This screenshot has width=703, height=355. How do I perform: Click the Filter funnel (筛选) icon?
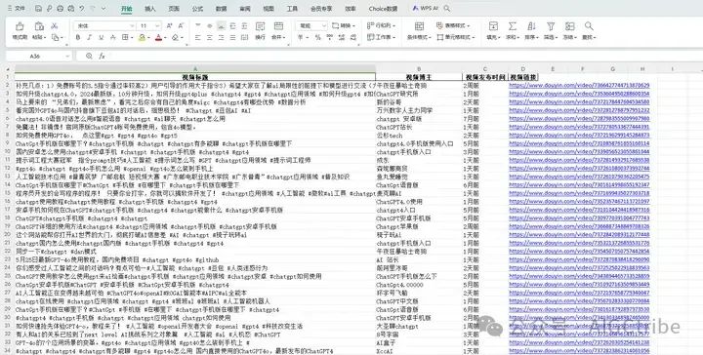[551, 26]
